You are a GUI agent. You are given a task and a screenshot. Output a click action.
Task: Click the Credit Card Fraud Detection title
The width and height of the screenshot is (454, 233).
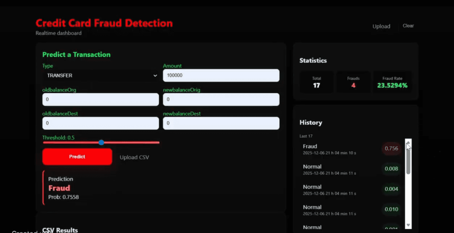[104, 23]
